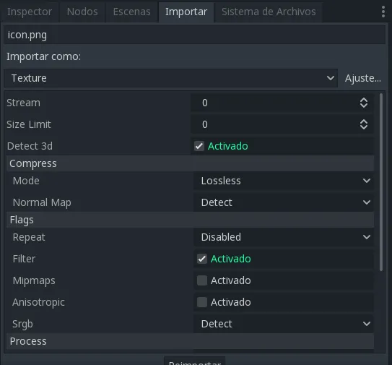Screen dimensions: 392x365
Task: Click the import options vertical scrollbar
Action: (x=381, y=182)
